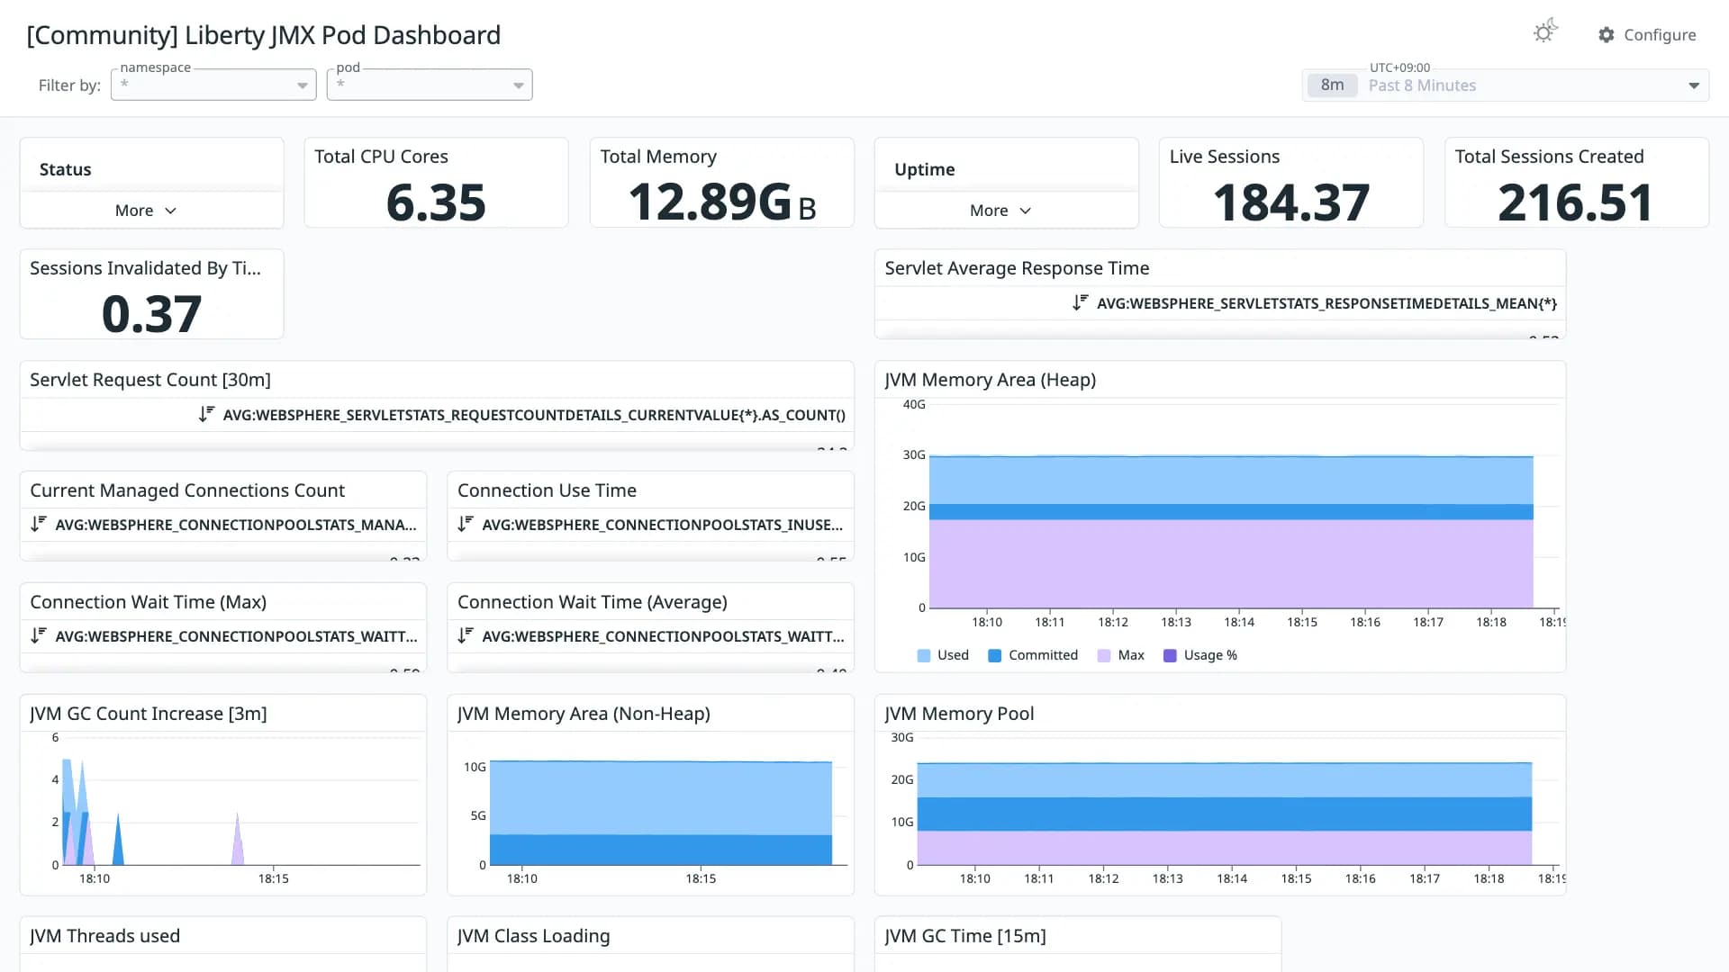The width and height of the screenshot is (1729, 972).
Task: Click the JVM GC Count Increase [3m] title
Action: tap(149, 714)
